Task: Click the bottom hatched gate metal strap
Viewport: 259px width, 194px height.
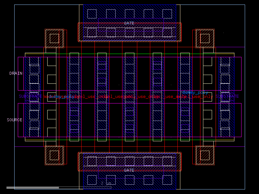Action: [129, 161]
